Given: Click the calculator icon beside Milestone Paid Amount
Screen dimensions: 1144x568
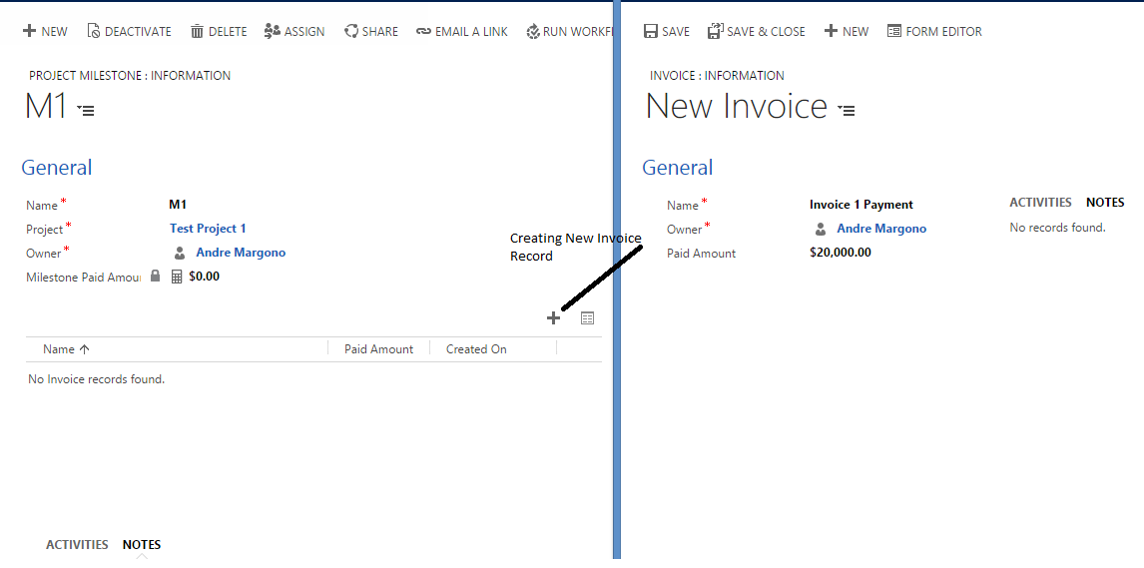Looking at the screenshot, I should [x=177, y=277].
